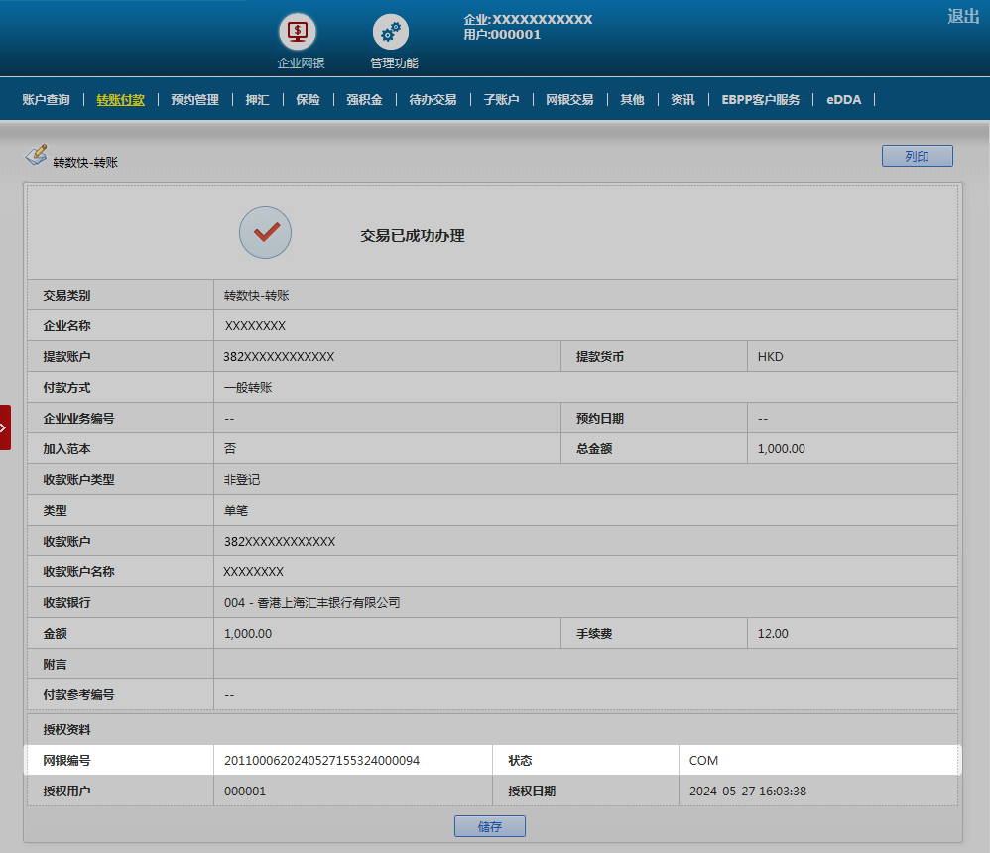Open the 企业网银 monitor icon
Viewport: 990px width, 853px height.
coord(297,32)
